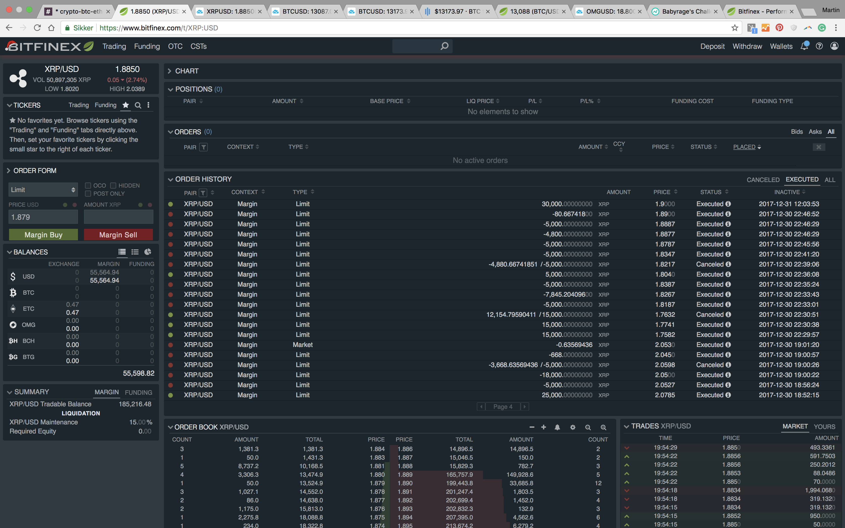Screen dimensions: 845x528
Task: Go to next order history page arrow
Action: [525, 407]
